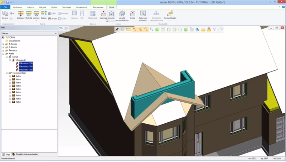Open the Mallinnus ribbon tab

click(x=17, y=7)
